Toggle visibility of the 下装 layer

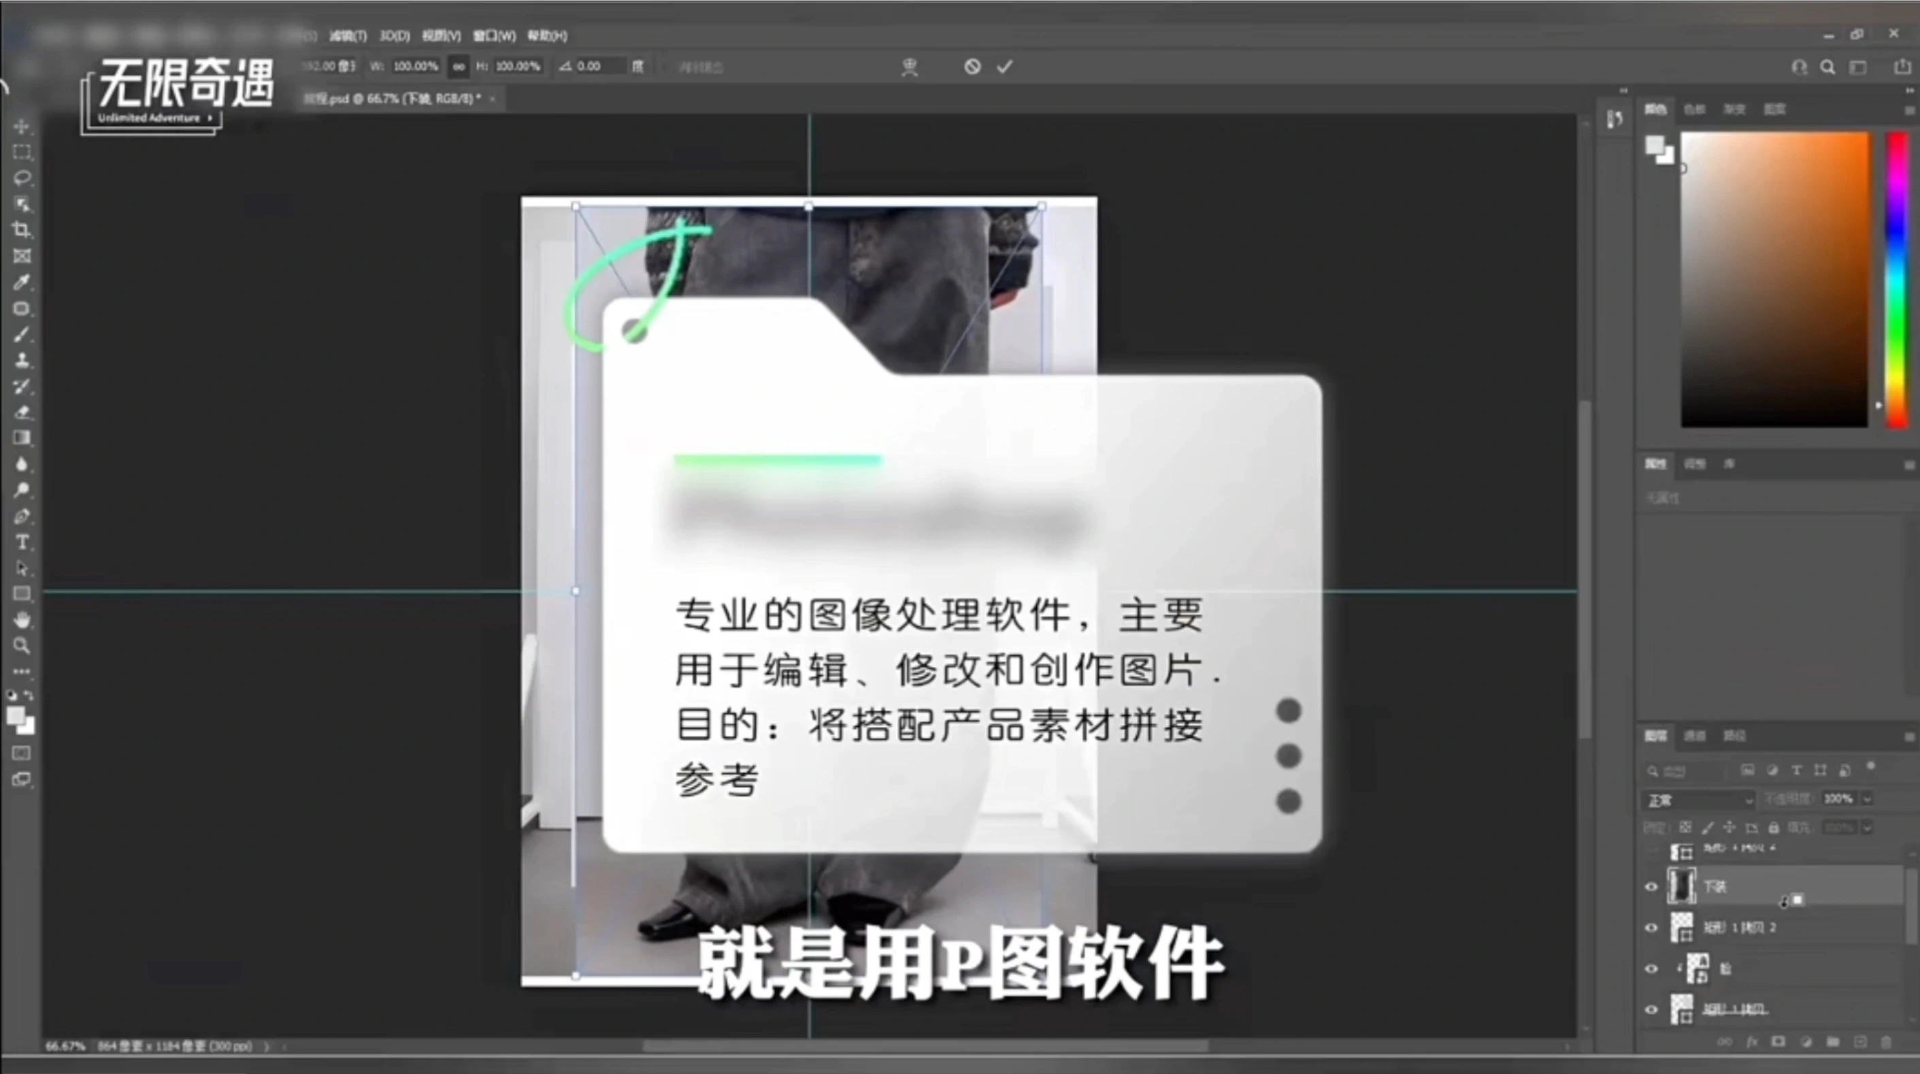coord(1651,887)
